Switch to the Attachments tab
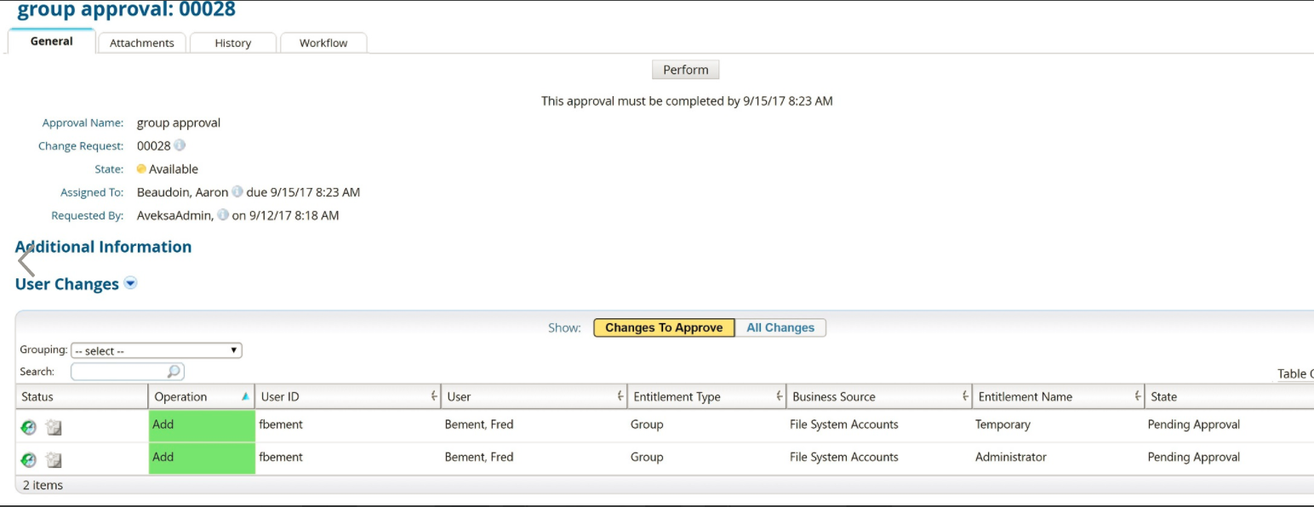Screen dimensions: 1314x507 click(142, 43)
